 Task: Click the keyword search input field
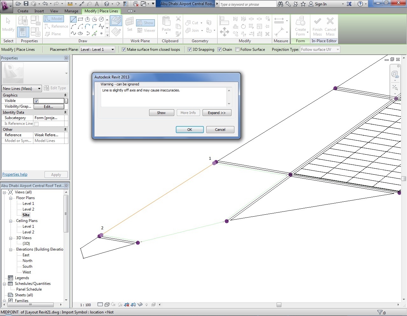[x=247, y=4]
